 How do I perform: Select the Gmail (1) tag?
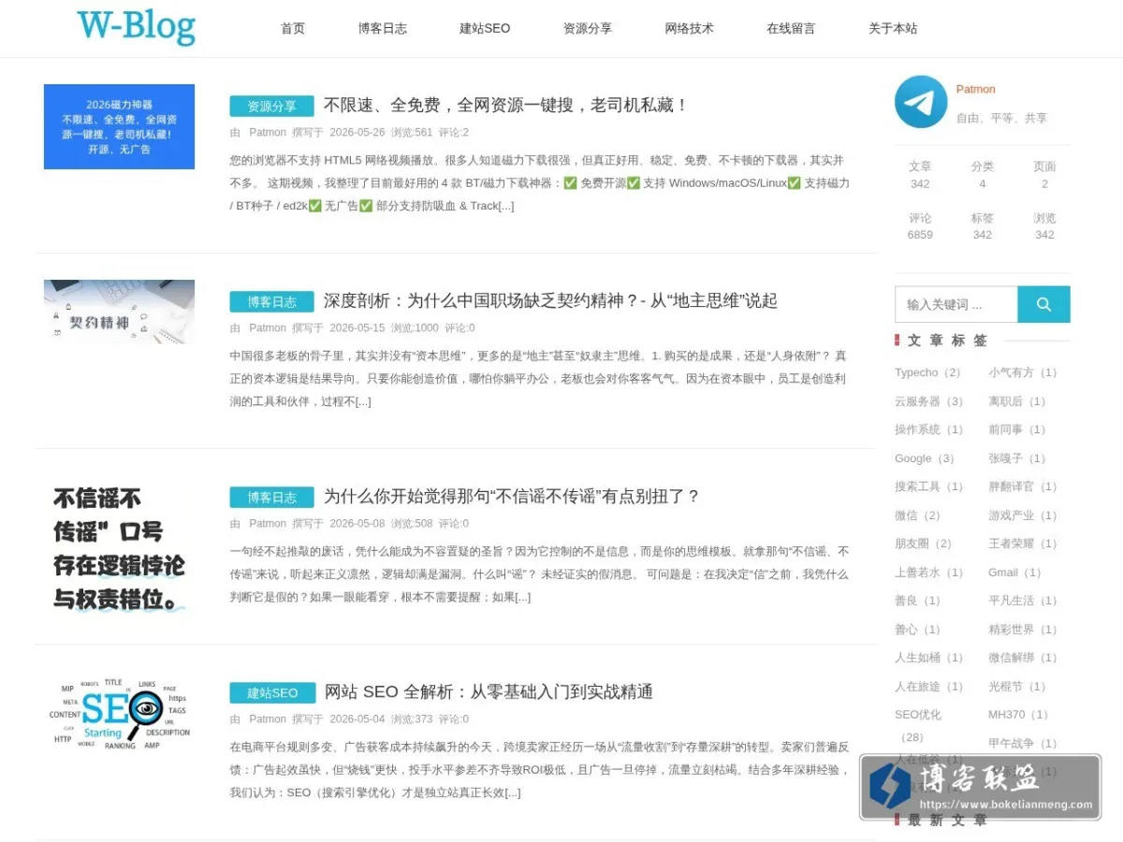(x=1014, y=573)
